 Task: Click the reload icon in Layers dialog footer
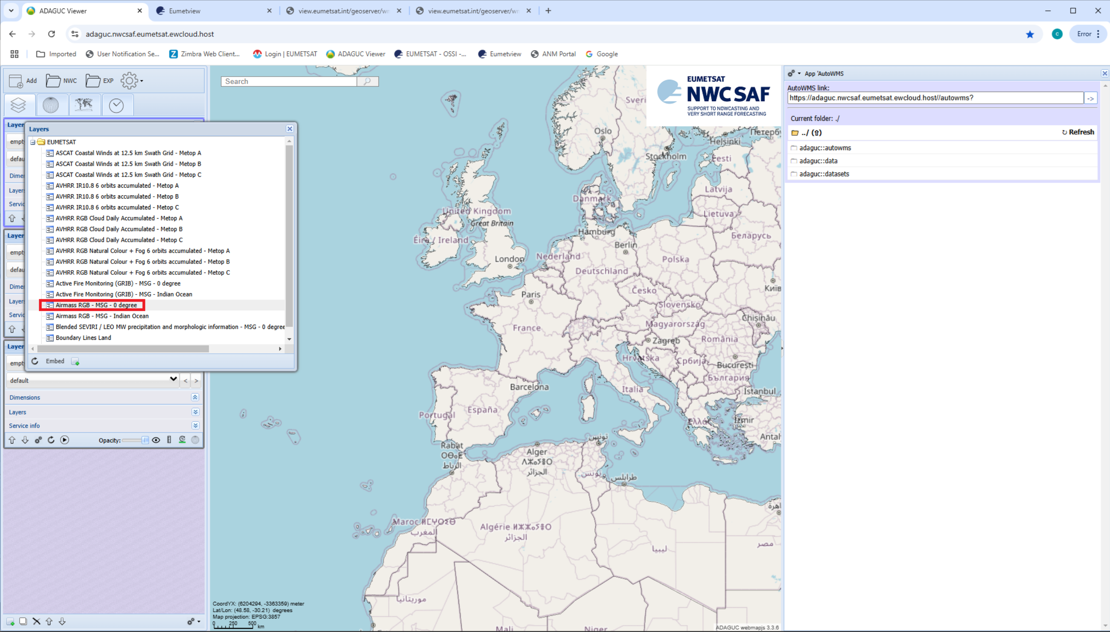tap(35, 361)
